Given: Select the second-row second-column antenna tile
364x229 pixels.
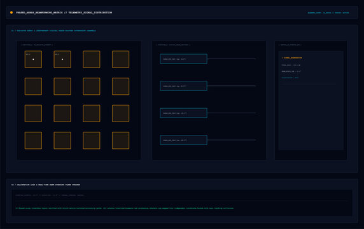Looking at the screenshot, I should click(x=62, y=87).
